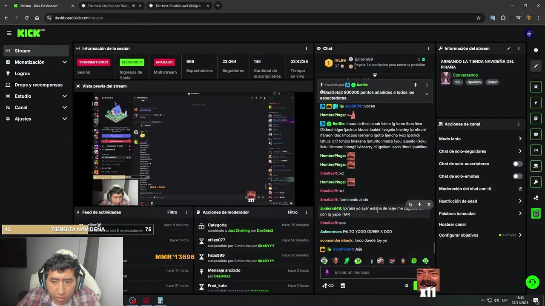
Task: Open volume control in system tray
Action: pos(496,300)
